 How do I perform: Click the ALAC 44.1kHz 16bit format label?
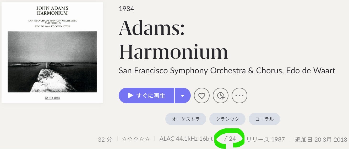click(x=186, y=139)
